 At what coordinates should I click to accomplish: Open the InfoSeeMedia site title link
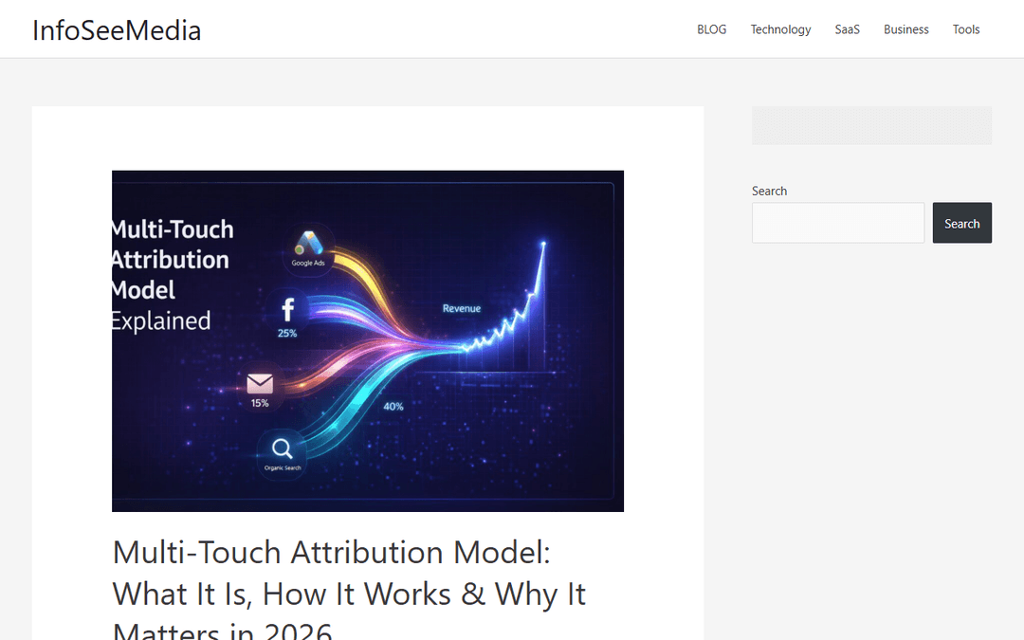pos(117,30)
